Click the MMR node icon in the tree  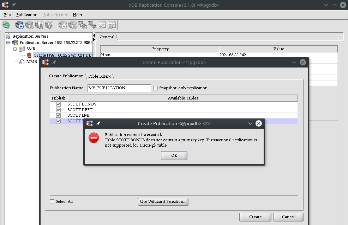coord(22,62)
